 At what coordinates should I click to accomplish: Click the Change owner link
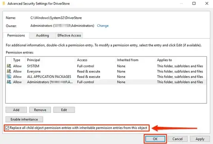coord(103,26)
